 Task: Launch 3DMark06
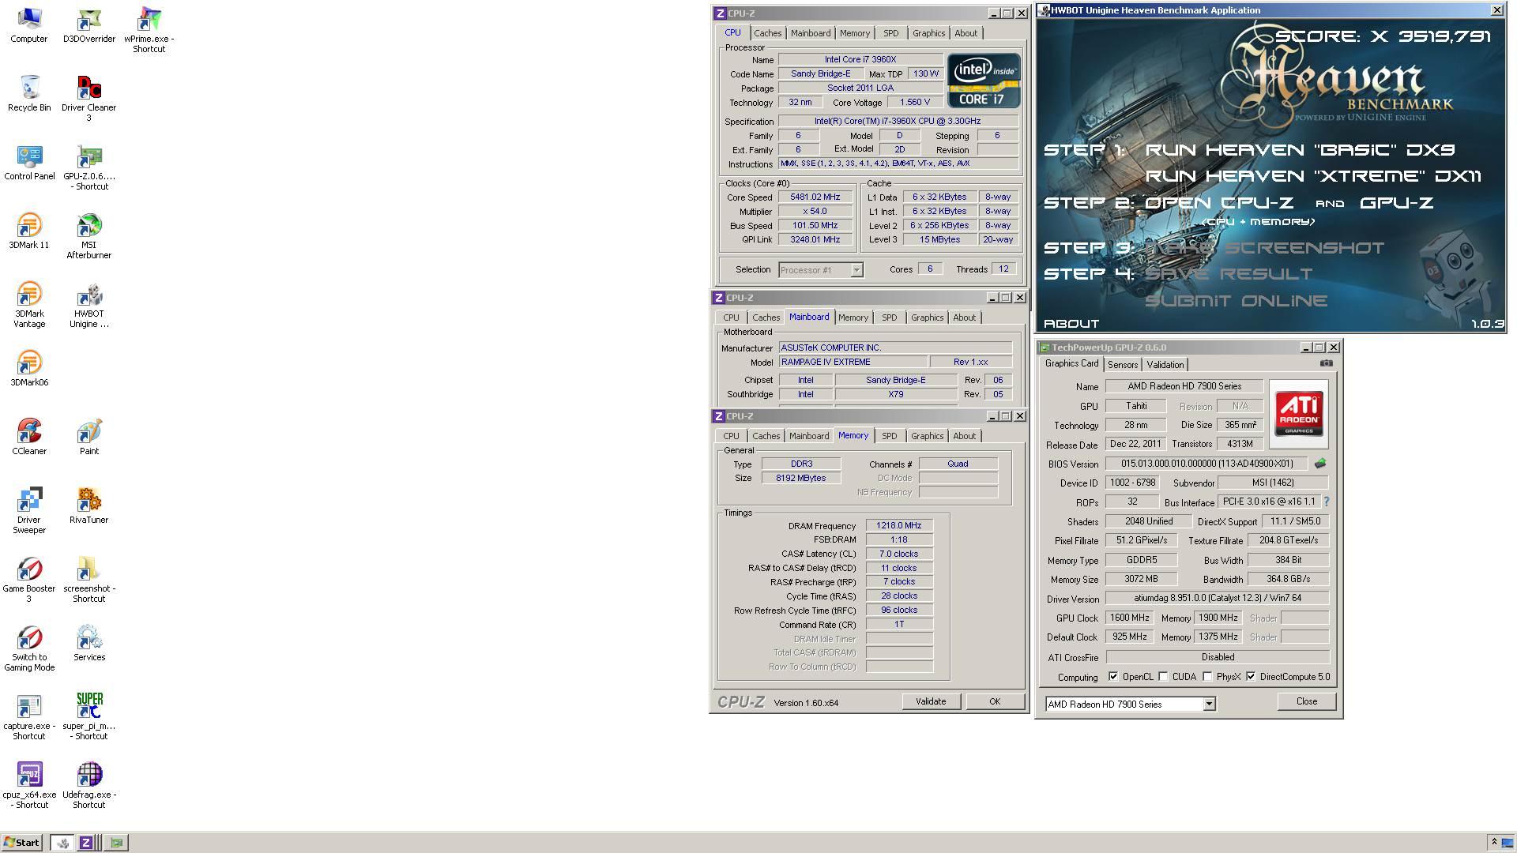(x=29, y=368)
